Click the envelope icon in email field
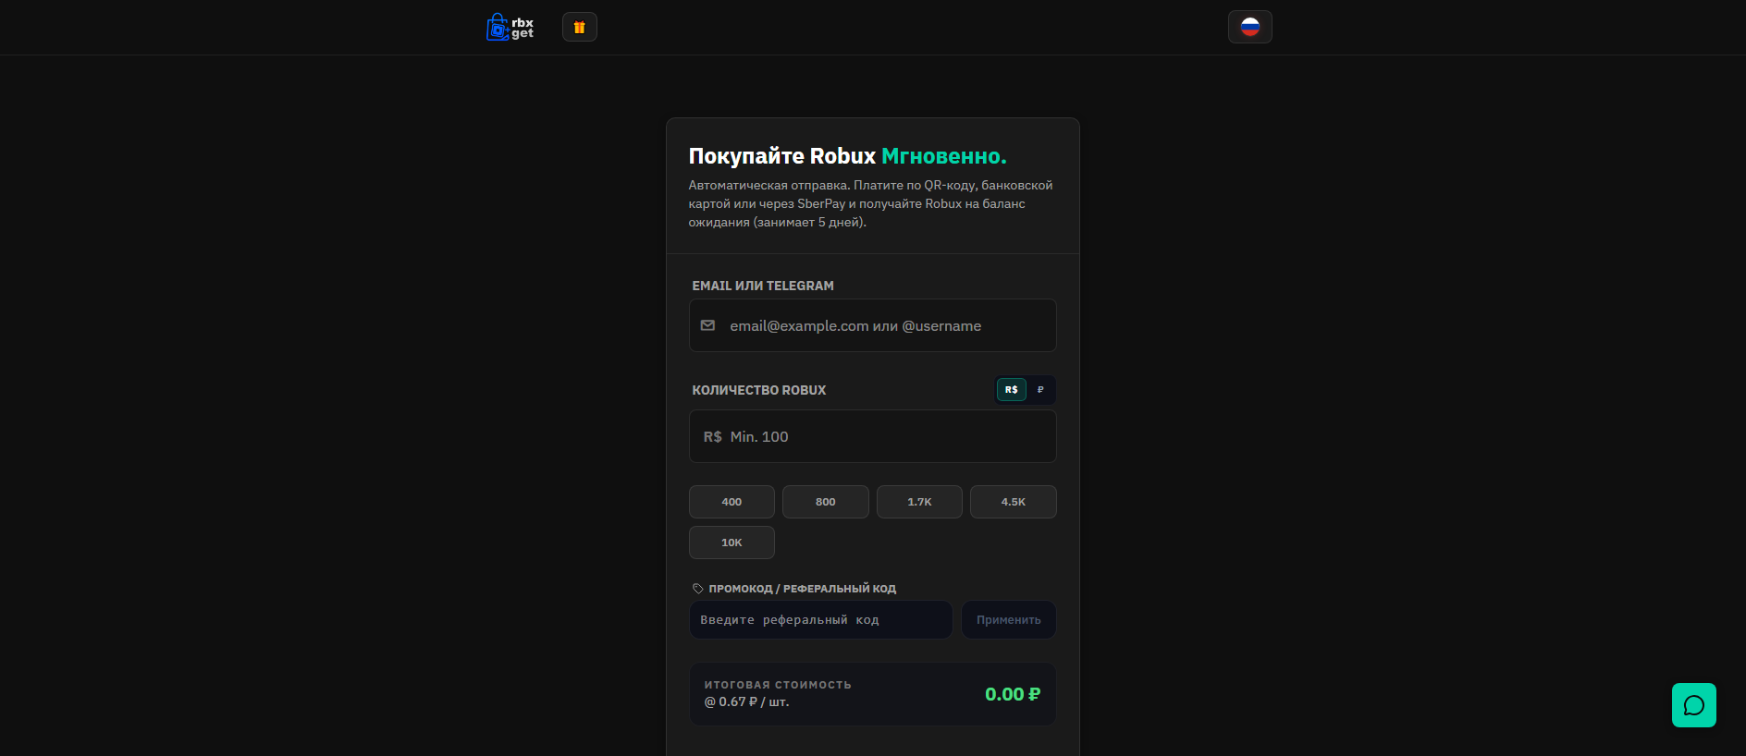The image size is (1746, 756). pyautogui.click(x=707, y=325)
